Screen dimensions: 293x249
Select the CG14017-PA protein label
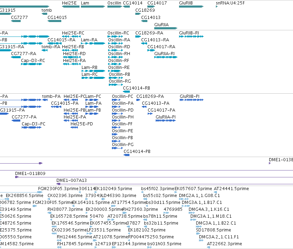[161, 110]
